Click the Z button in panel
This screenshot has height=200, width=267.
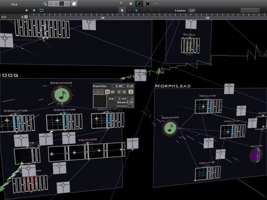(x=131, y=92)
